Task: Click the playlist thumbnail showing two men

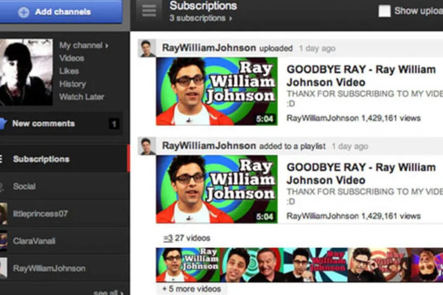Action: [x=252, y=265]
